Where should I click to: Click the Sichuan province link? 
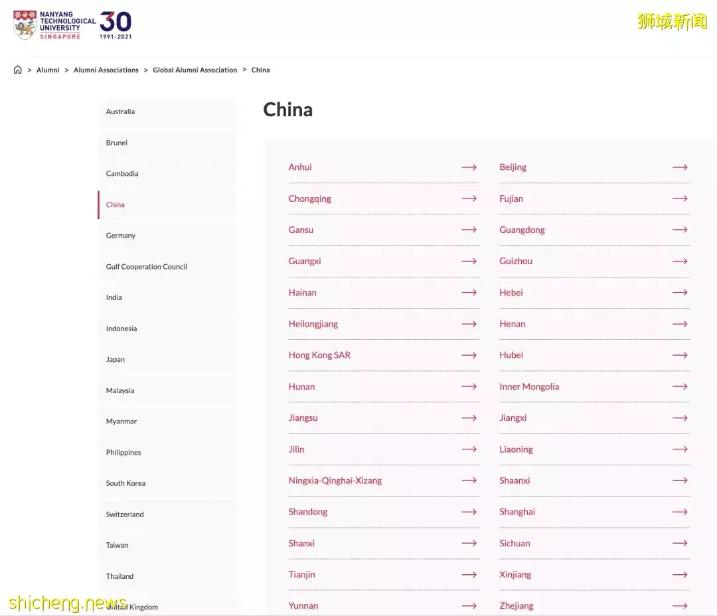coord(515,543)
